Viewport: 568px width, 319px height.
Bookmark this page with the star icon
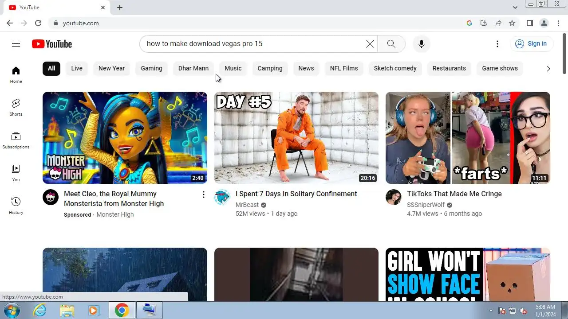coord(512,23)
